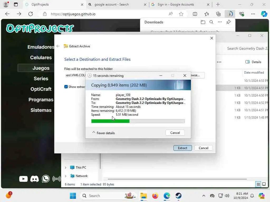This screenshot has width=270, height=202.
Task: Click the Extract button
Action: [182, 148]
